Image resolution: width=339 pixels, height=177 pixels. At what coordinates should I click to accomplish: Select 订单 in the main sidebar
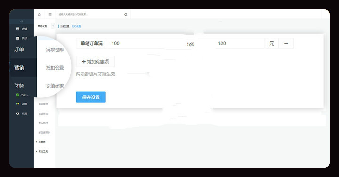19,49
